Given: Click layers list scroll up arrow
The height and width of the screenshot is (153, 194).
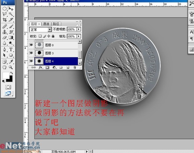Looking at the screenshot, I should 80,41.
